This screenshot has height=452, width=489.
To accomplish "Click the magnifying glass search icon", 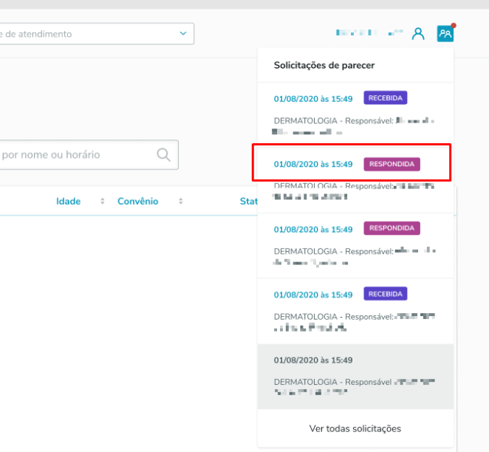I will (163, 154).
